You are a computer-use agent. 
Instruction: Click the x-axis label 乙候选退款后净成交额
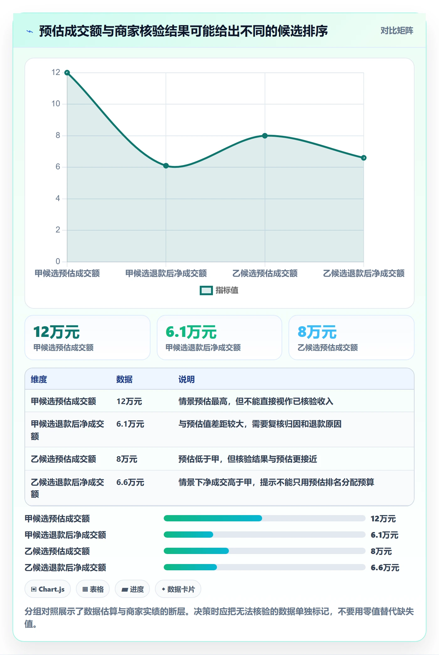(x=364, y=273)
